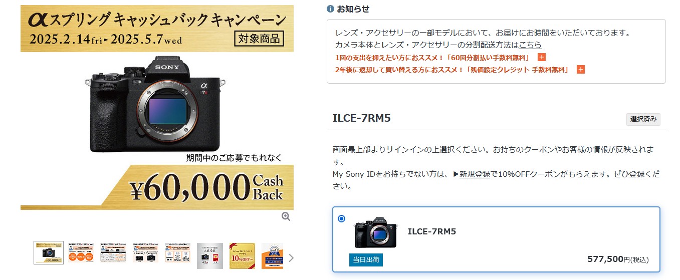
Task: Select the ILCE-7RM5 radio button
Action: [x=342, y=219]
